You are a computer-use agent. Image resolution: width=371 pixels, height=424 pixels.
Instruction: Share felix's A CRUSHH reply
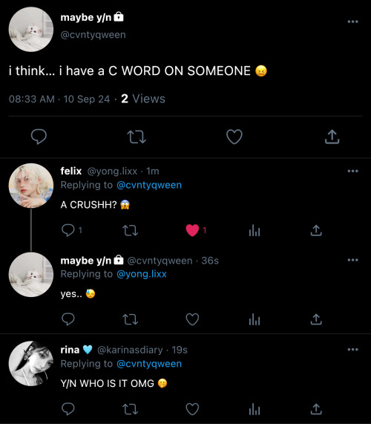click(x=316, y=230)
